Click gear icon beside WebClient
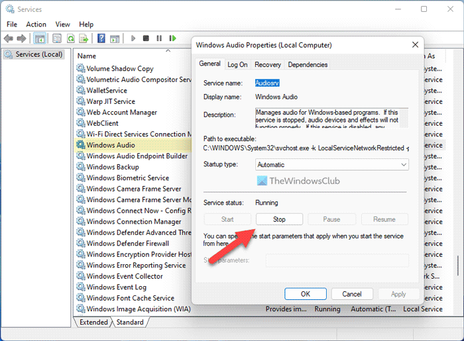 click(x=81, y=123)
